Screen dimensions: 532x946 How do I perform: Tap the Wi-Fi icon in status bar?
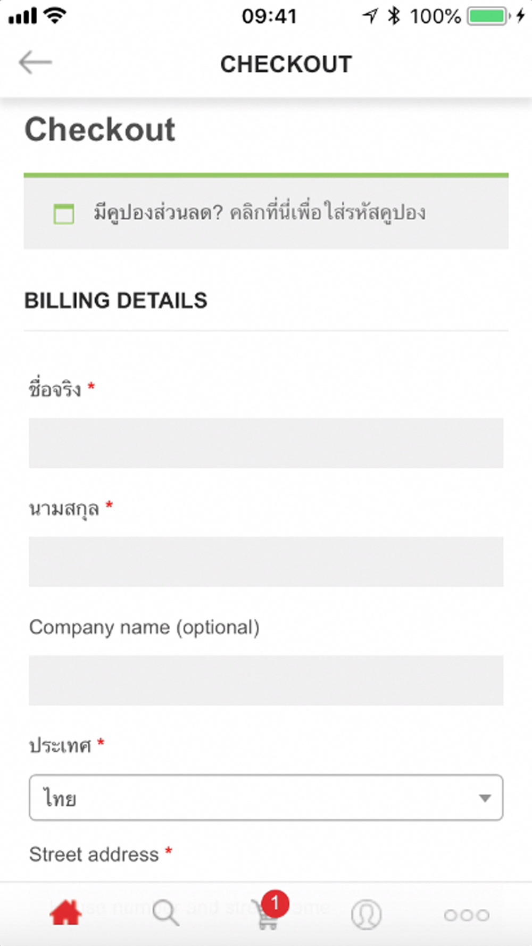click(55, 16)
